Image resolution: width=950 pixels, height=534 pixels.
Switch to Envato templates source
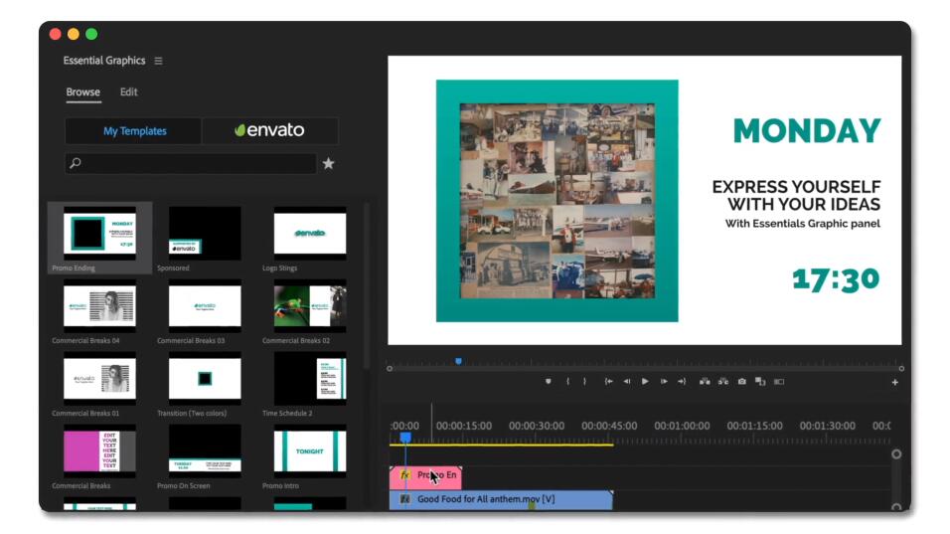point(269,131)
